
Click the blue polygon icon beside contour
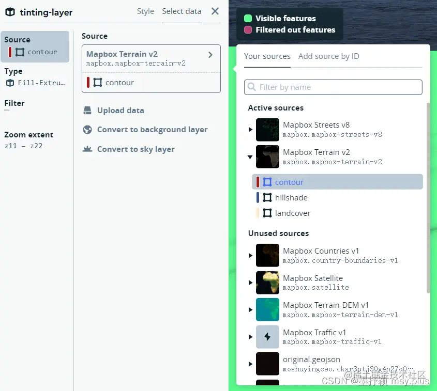tap(267, 182)
